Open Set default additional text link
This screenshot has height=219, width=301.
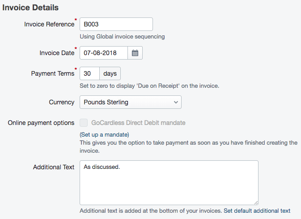(x=257, y=211)
